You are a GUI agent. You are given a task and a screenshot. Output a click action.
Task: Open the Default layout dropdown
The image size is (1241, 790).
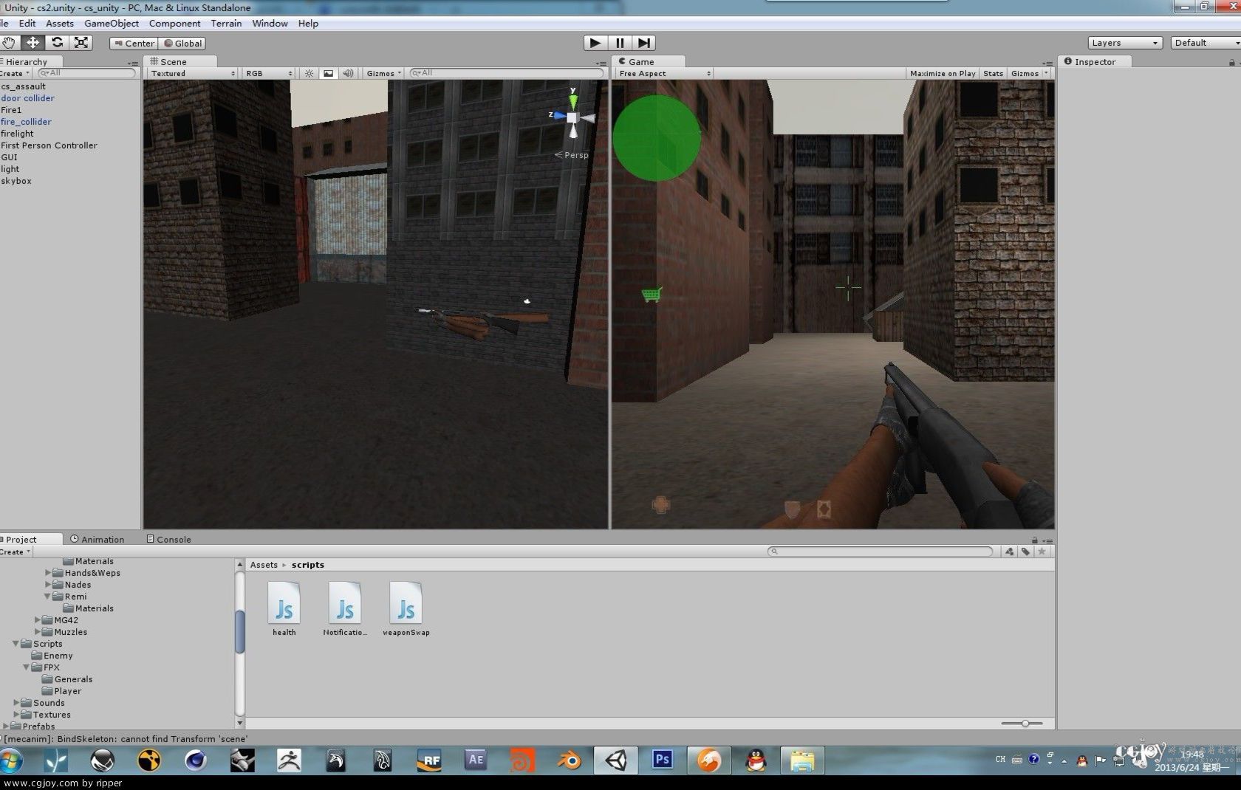(1206, 43)
